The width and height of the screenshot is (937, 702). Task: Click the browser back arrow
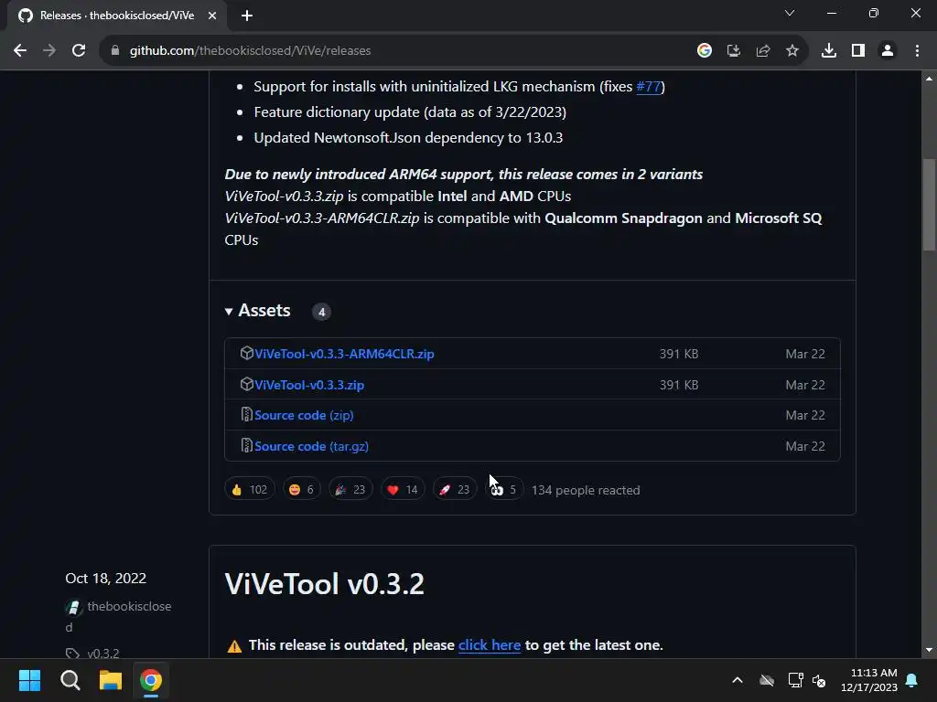coord(20,51)
